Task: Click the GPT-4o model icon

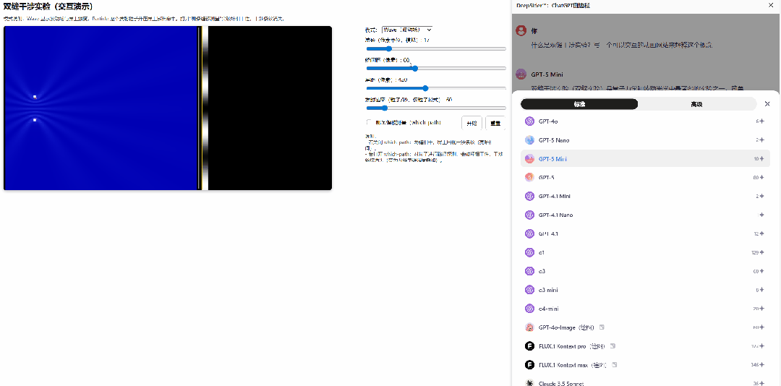Action: coord(529,121)
